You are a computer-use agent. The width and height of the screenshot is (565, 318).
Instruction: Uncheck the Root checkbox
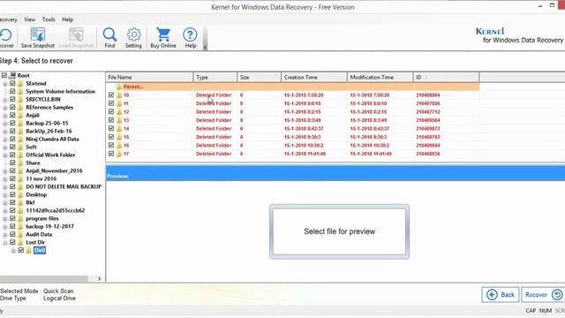pyautogui.click(x=4, y=75)
